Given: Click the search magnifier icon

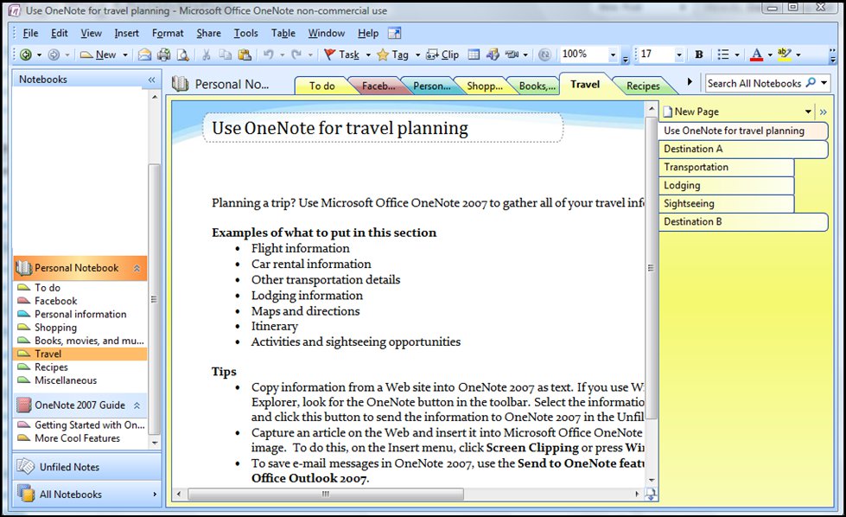Looking at the screenshot, I should point(811,83).
